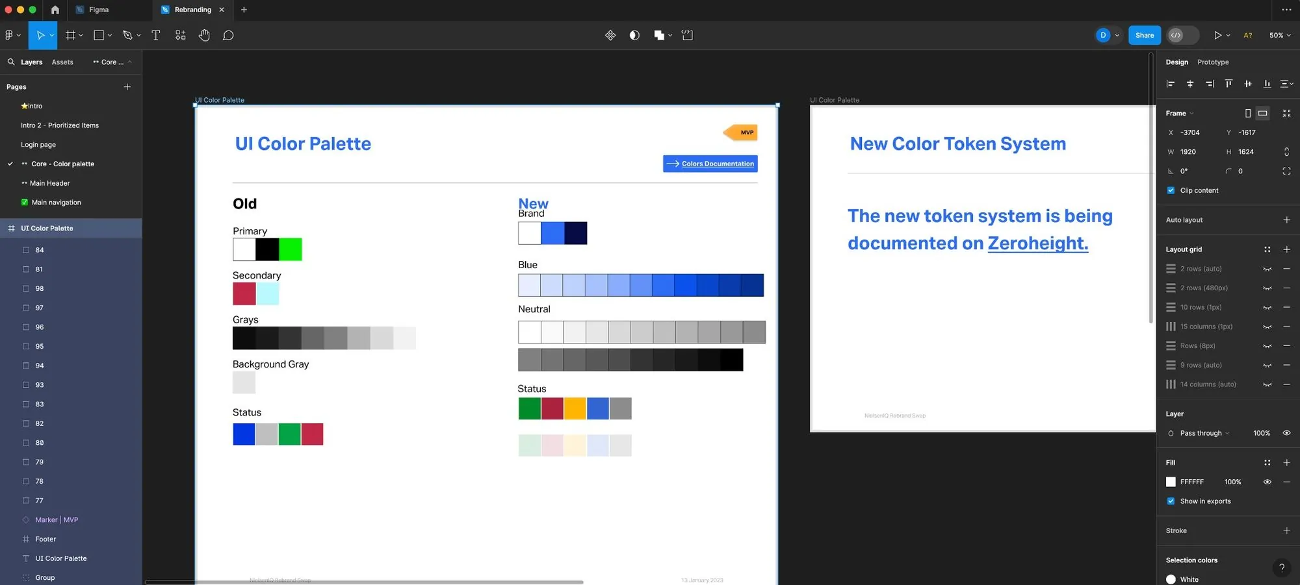Switch to the Prototype tab
This screenshot has height=585, width=1300.
1213,62
